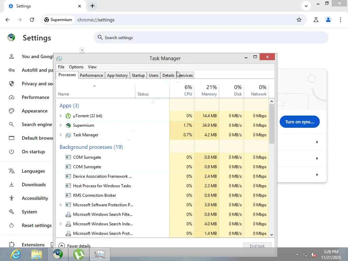Open the File menu in Task Manager
Screen dimensions: 348x261
(x=61, y=67)
